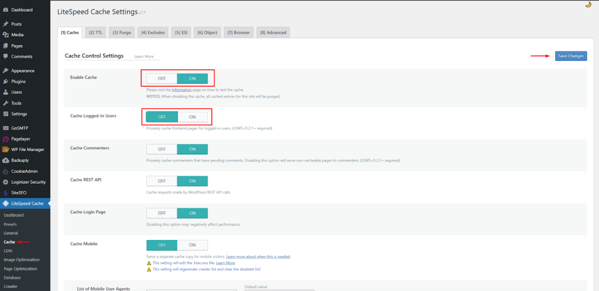Click the Tools wrench icon
This screenshot has height=291, width=599.
[6, 103]
